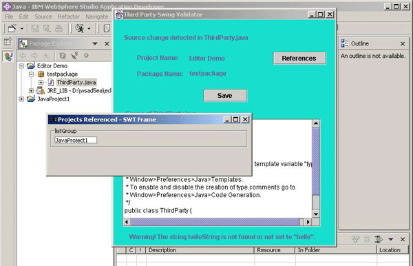Close the Outline view
The width and height of the screenshot is (413, 266).
click(403, 44)
